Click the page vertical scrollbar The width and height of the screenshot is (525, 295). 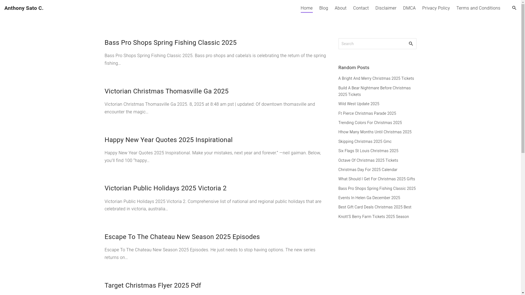[x=523, y=147]
